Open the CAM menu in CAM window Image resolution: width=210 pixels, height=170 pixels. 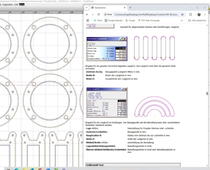(16, 5)
